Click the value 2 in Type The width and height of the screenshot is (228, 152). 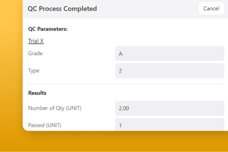click(x=120, y=71)
